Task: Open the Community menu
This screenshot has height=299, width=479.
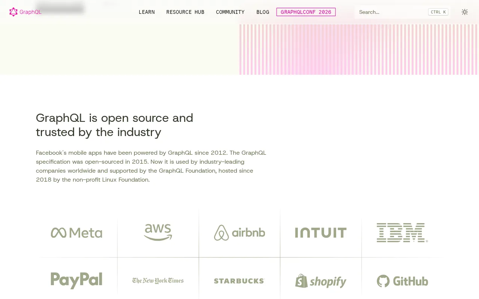Action: coord(230,12)
